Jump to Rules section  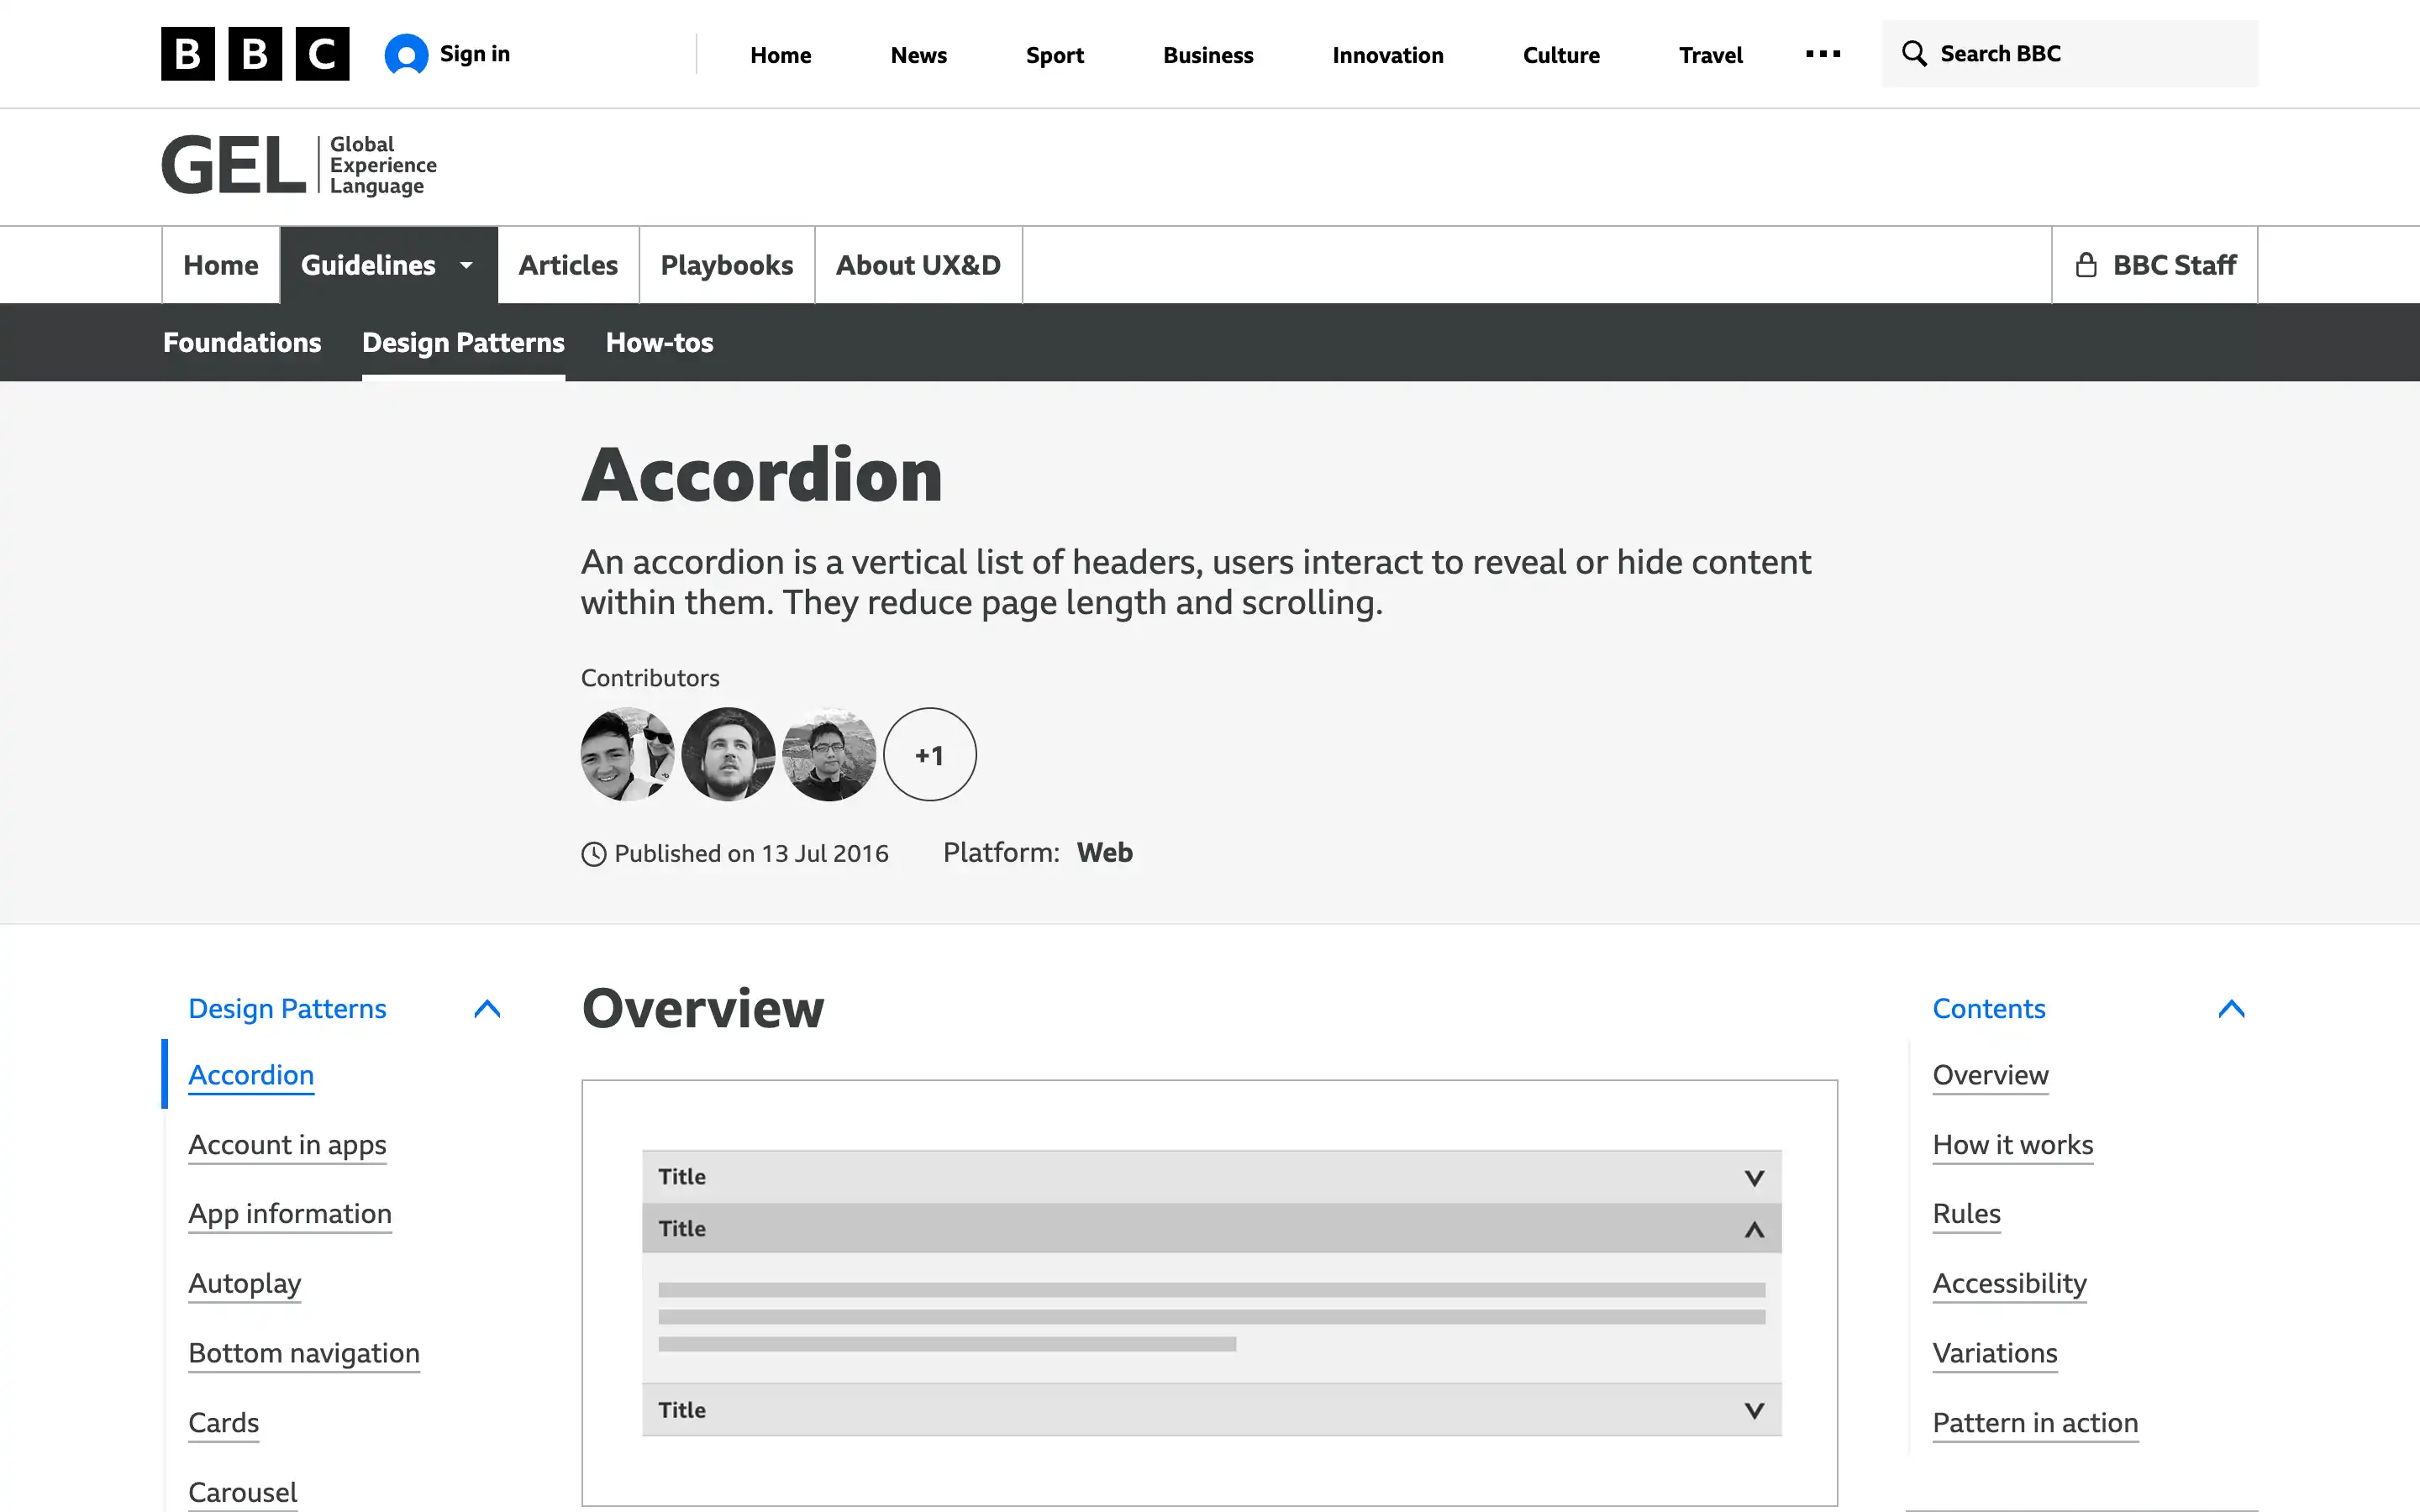click(x=1966, y=1214)
